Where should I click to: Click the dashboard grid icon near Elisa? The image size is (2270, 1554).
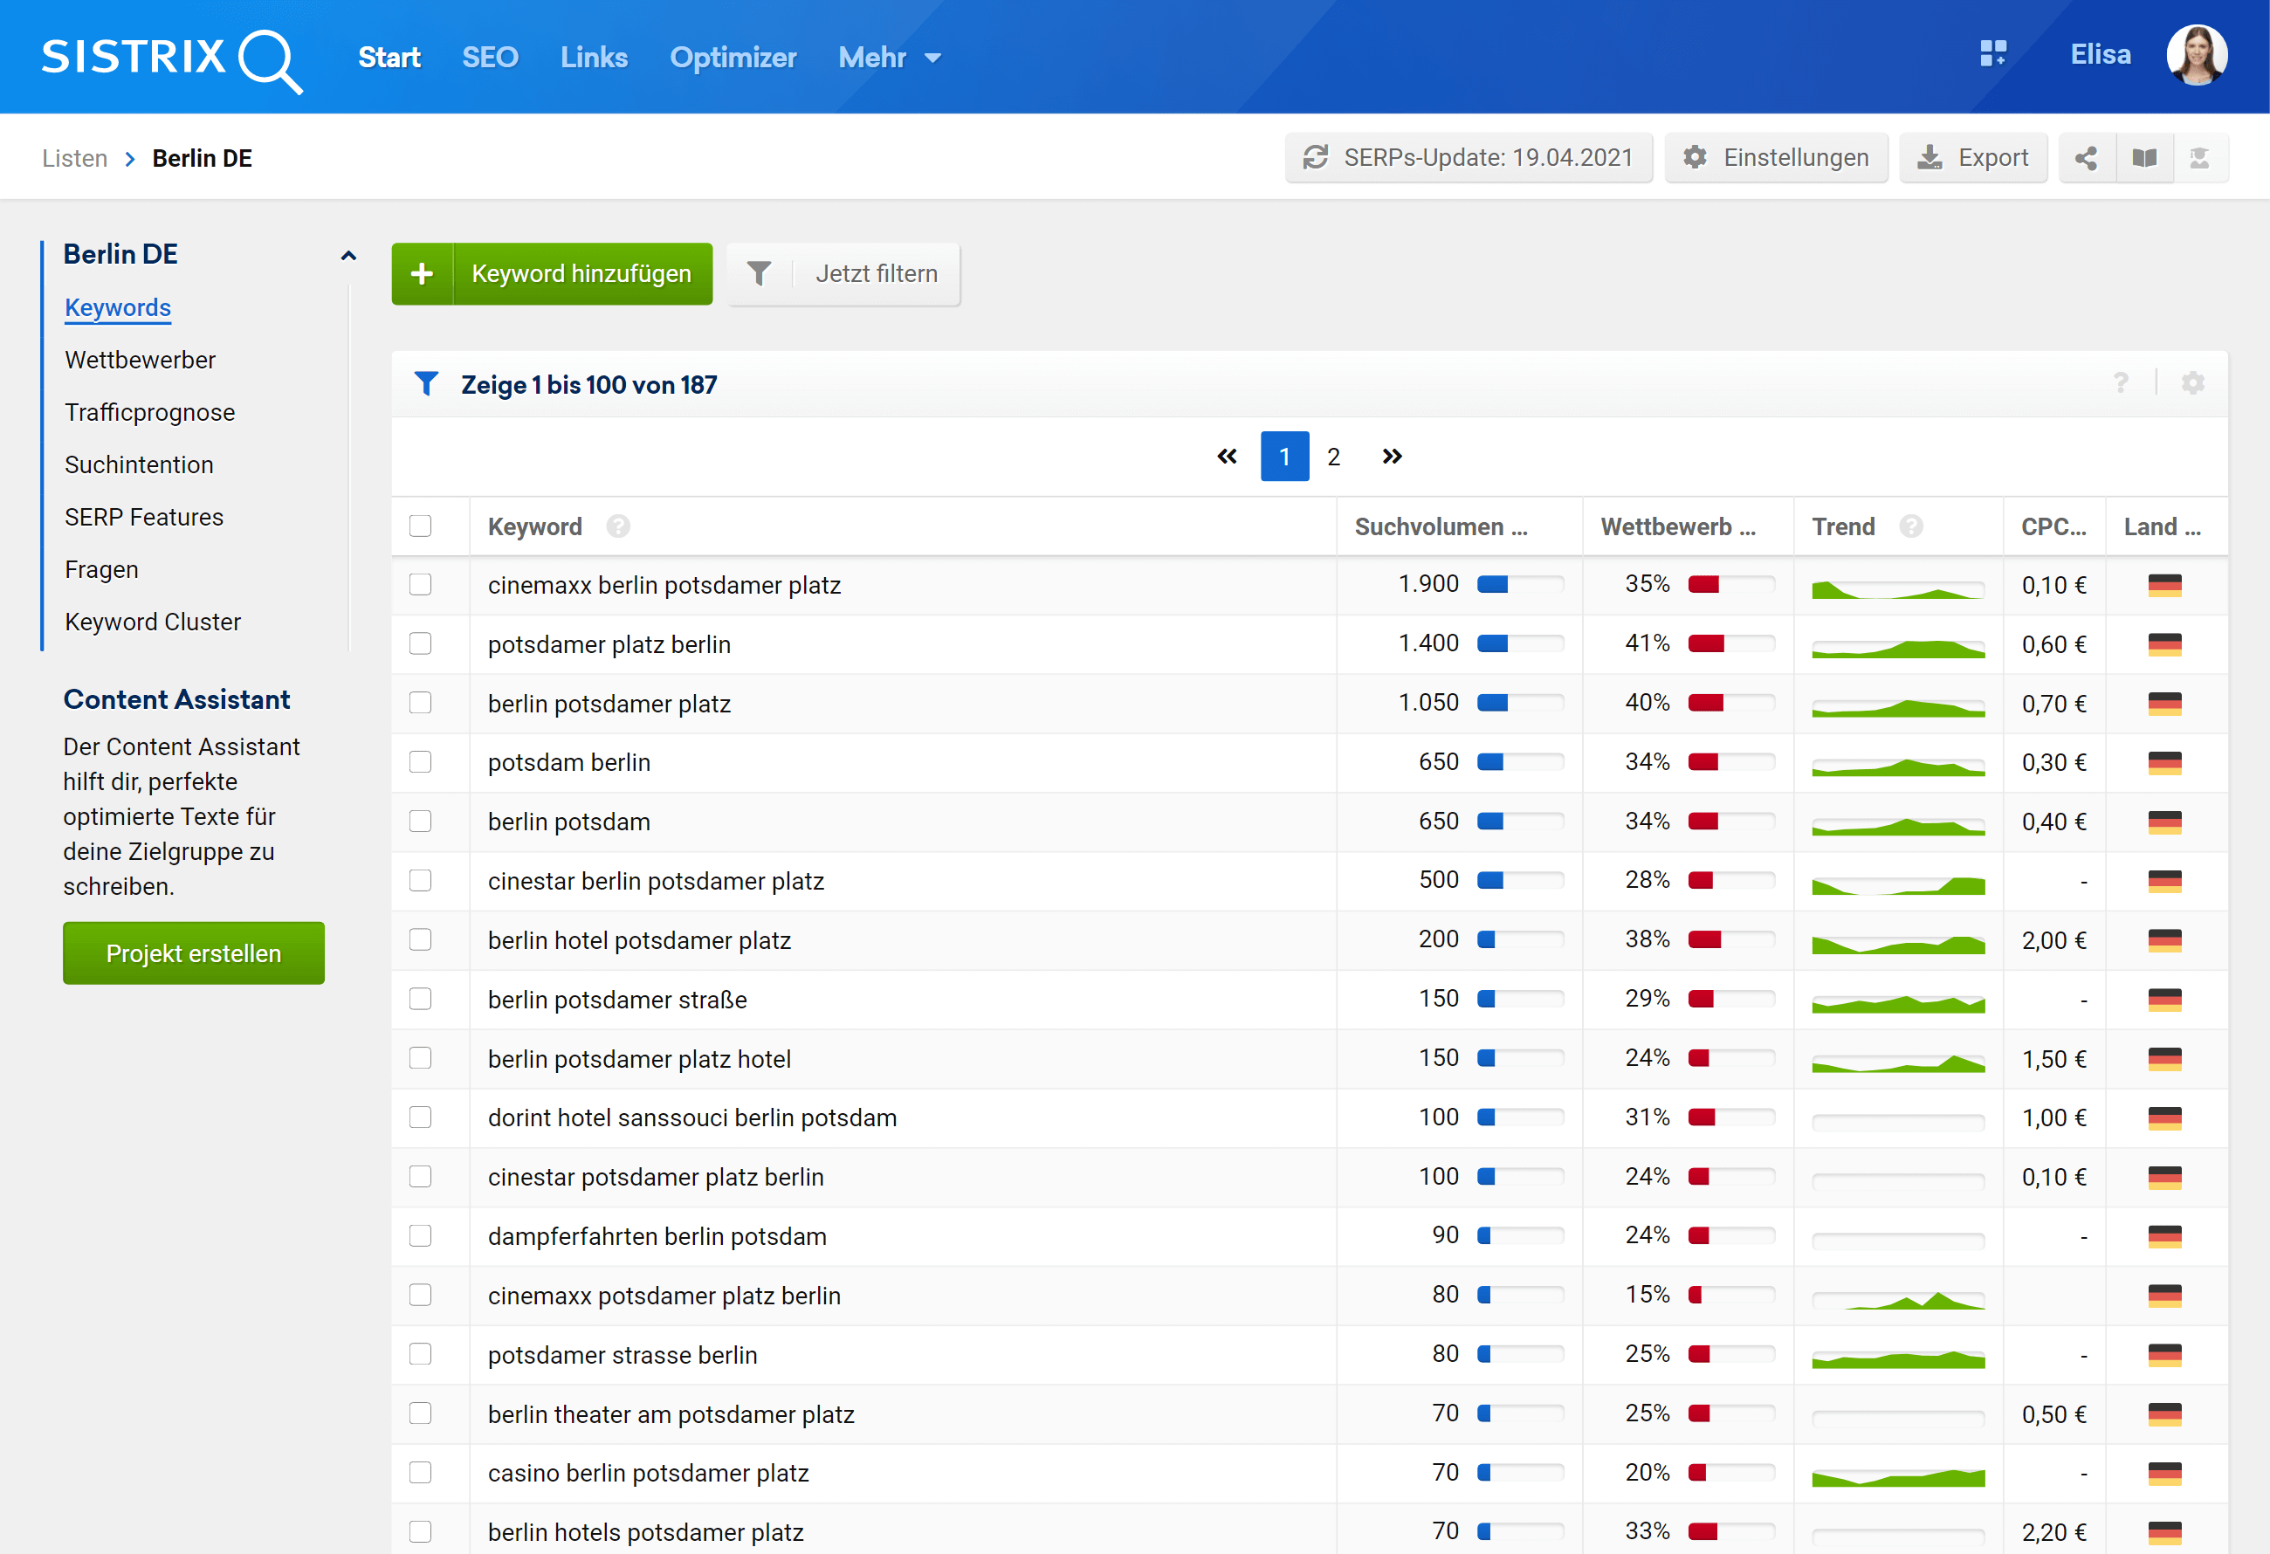click(1992, 54)
